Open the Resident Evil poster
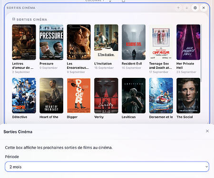 134,42
